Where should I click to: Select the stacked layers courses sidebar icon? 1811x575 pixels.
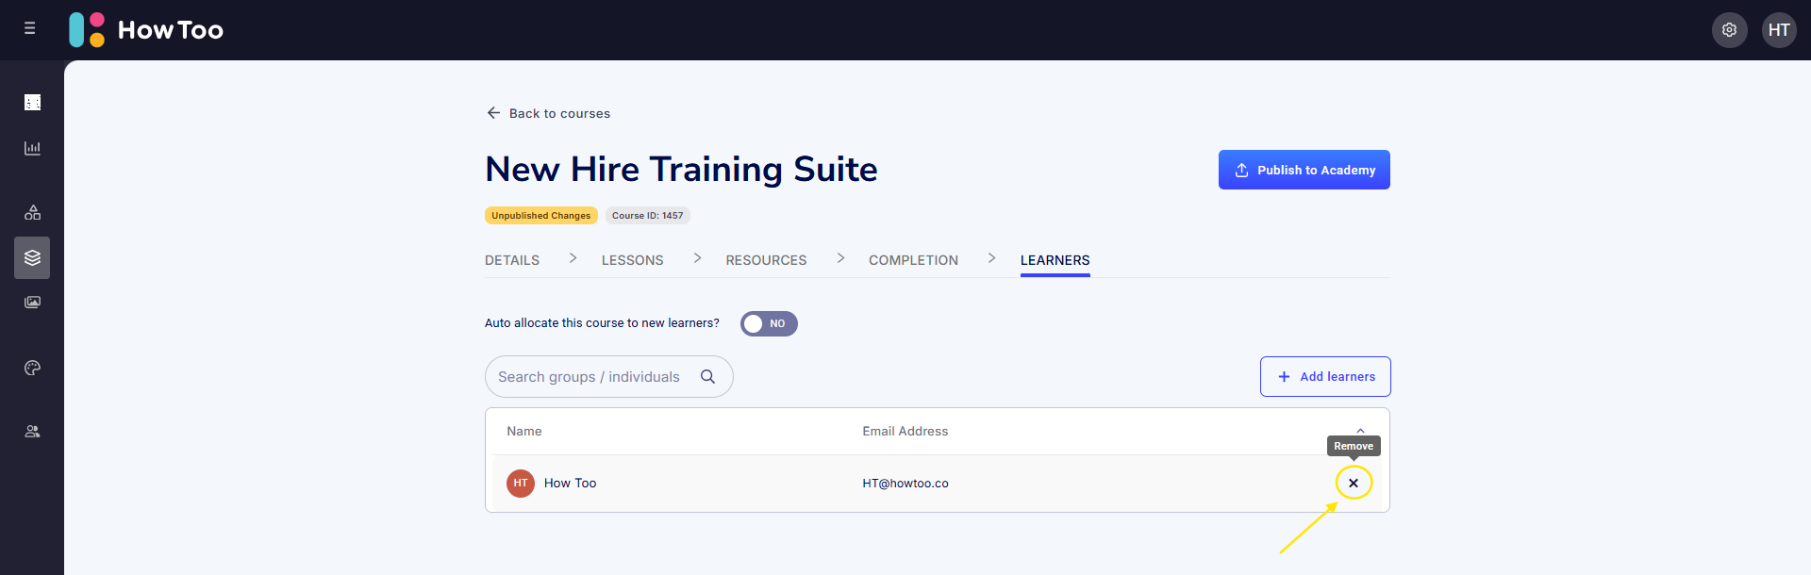(x=32, y=257)
